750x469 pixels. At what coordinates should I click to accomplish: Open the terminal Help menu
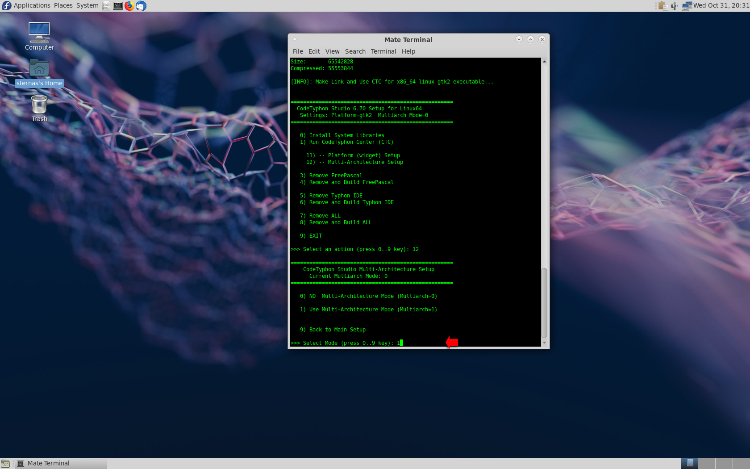[408, 51]
